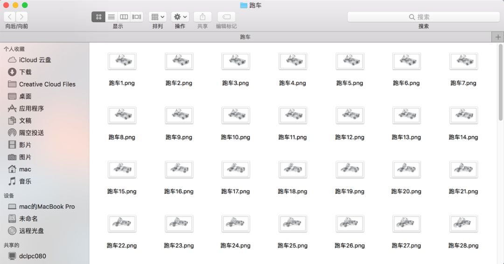Select the 跑车13.png thumbnail

point(406,115)
